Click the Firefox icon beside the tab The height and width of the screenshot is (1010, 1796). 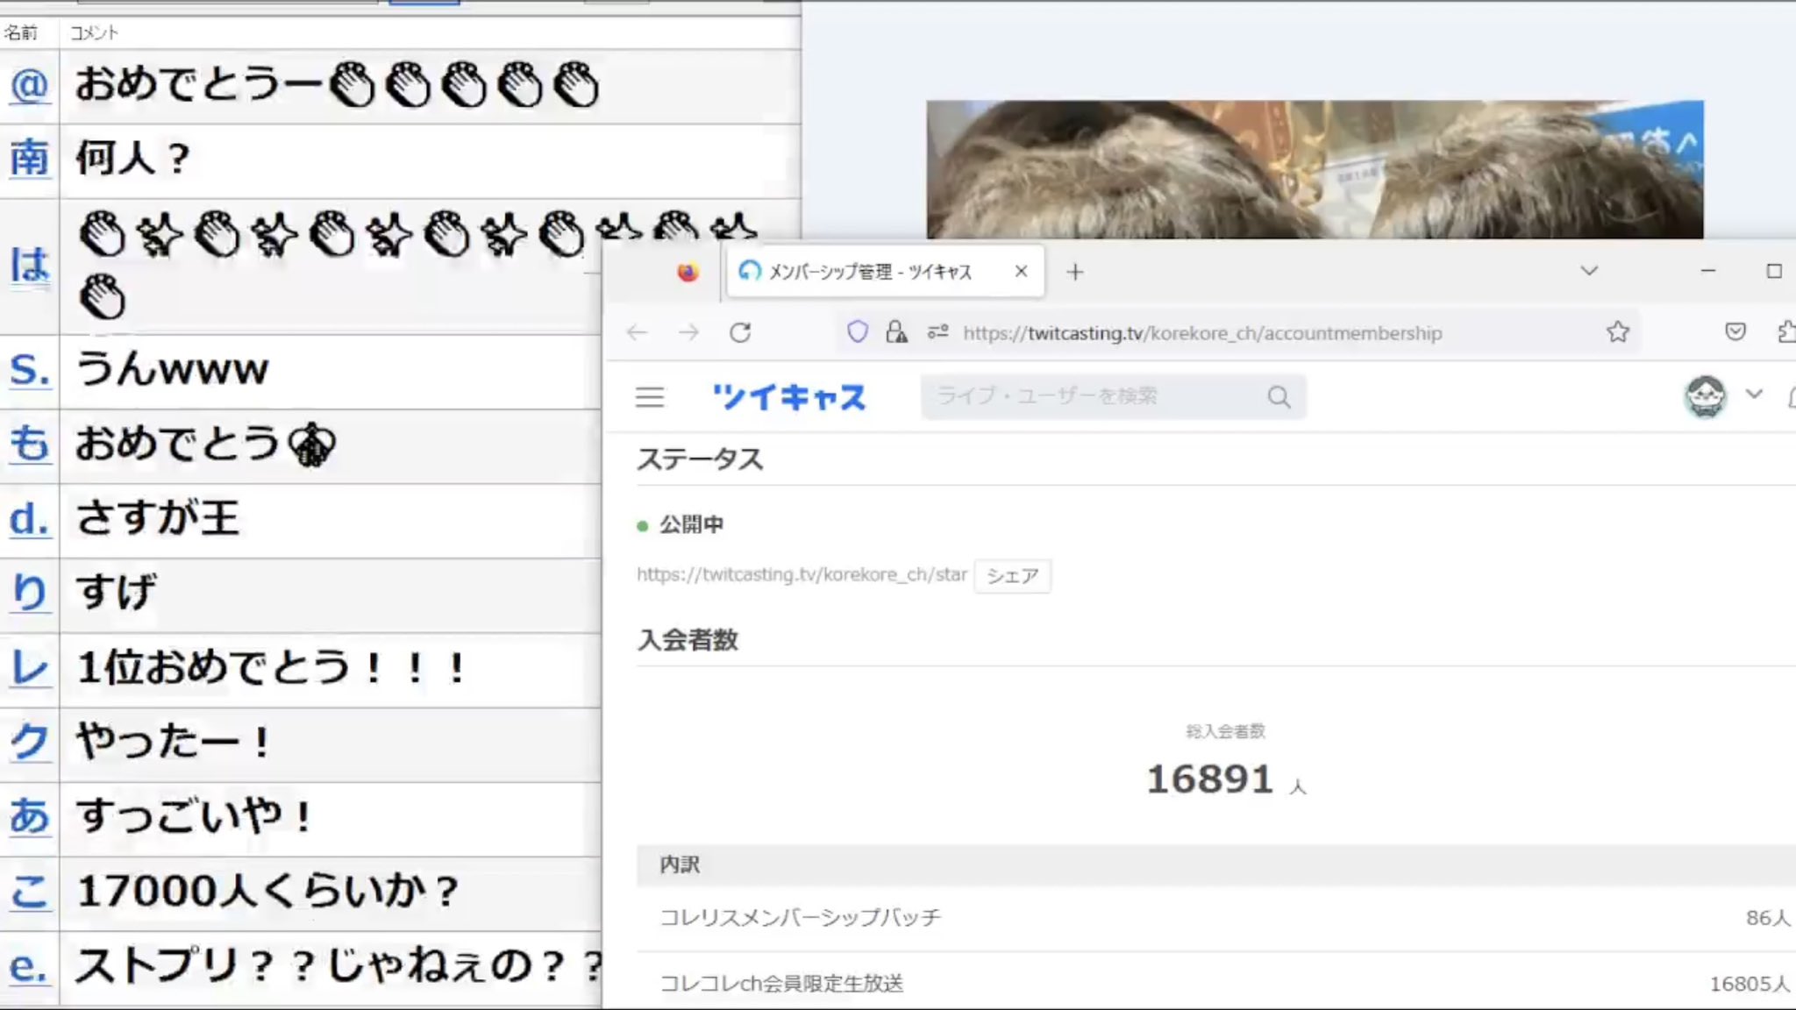click(688, 272)
